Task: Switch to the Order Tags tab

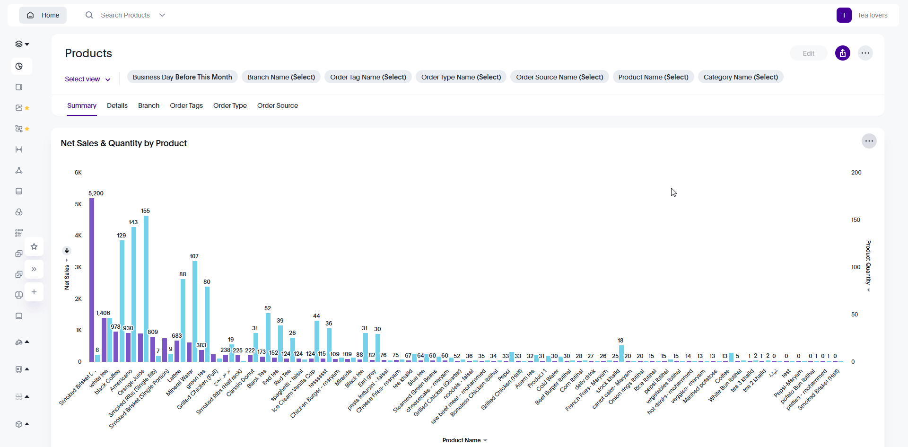Action: click(x=186, y=105)
